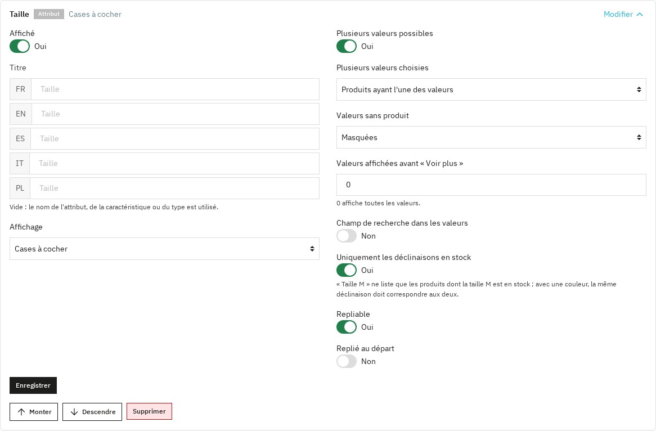Focus the FR title input field
The image size is (656, 431).
176,89
